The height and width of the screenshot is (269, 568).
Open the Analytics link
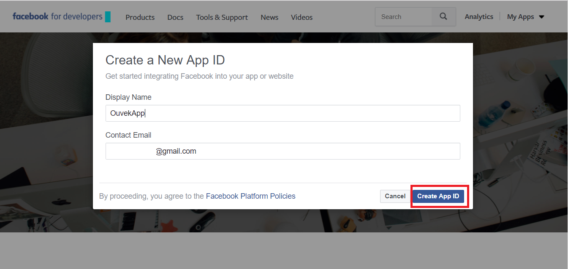[479, 17]
